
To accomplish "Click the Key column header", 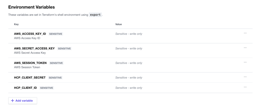I will (x=16, y=24).
